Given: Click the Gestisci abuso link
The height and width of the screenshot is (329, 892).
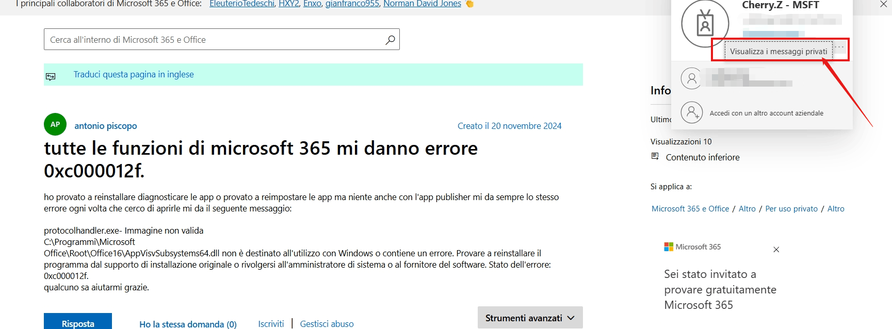Looking at the screenshot, I should (x=327, y=324).
